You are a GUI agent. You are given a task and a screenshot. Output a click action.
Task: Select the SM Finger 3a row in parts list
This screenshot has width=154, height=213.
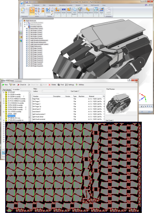[68, 107]
